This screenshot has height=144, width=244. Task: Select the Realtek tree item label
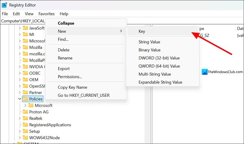(36, 118)
